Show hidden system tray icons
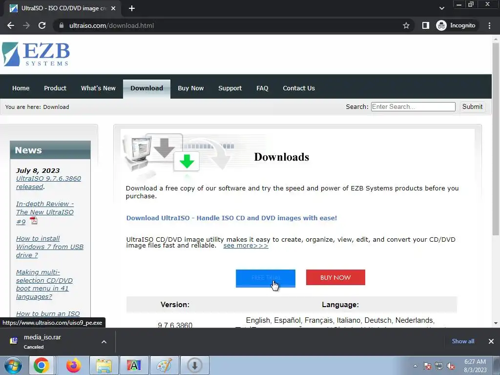 point(415,366)
